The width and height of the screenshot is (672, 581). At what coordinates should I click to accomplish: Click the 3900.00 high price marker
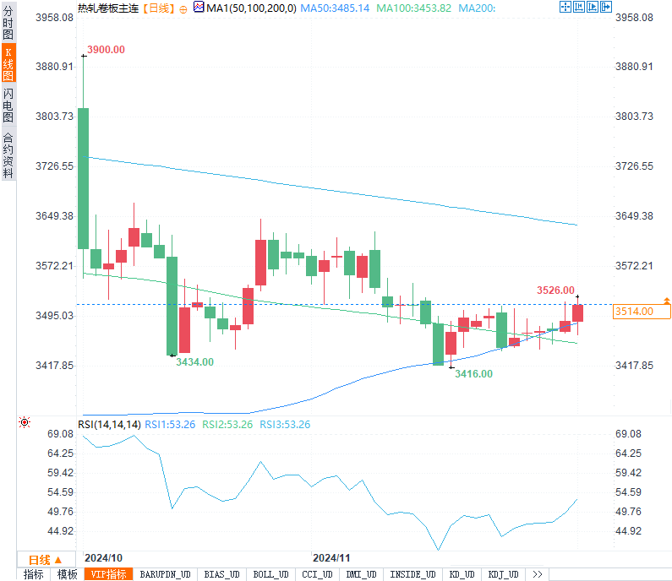pos(106,50)
